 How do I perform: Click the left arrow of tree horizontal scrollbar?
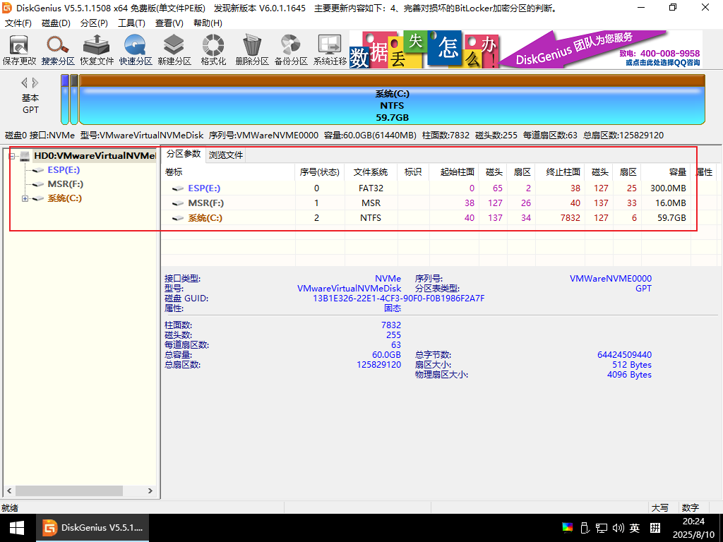9,491
